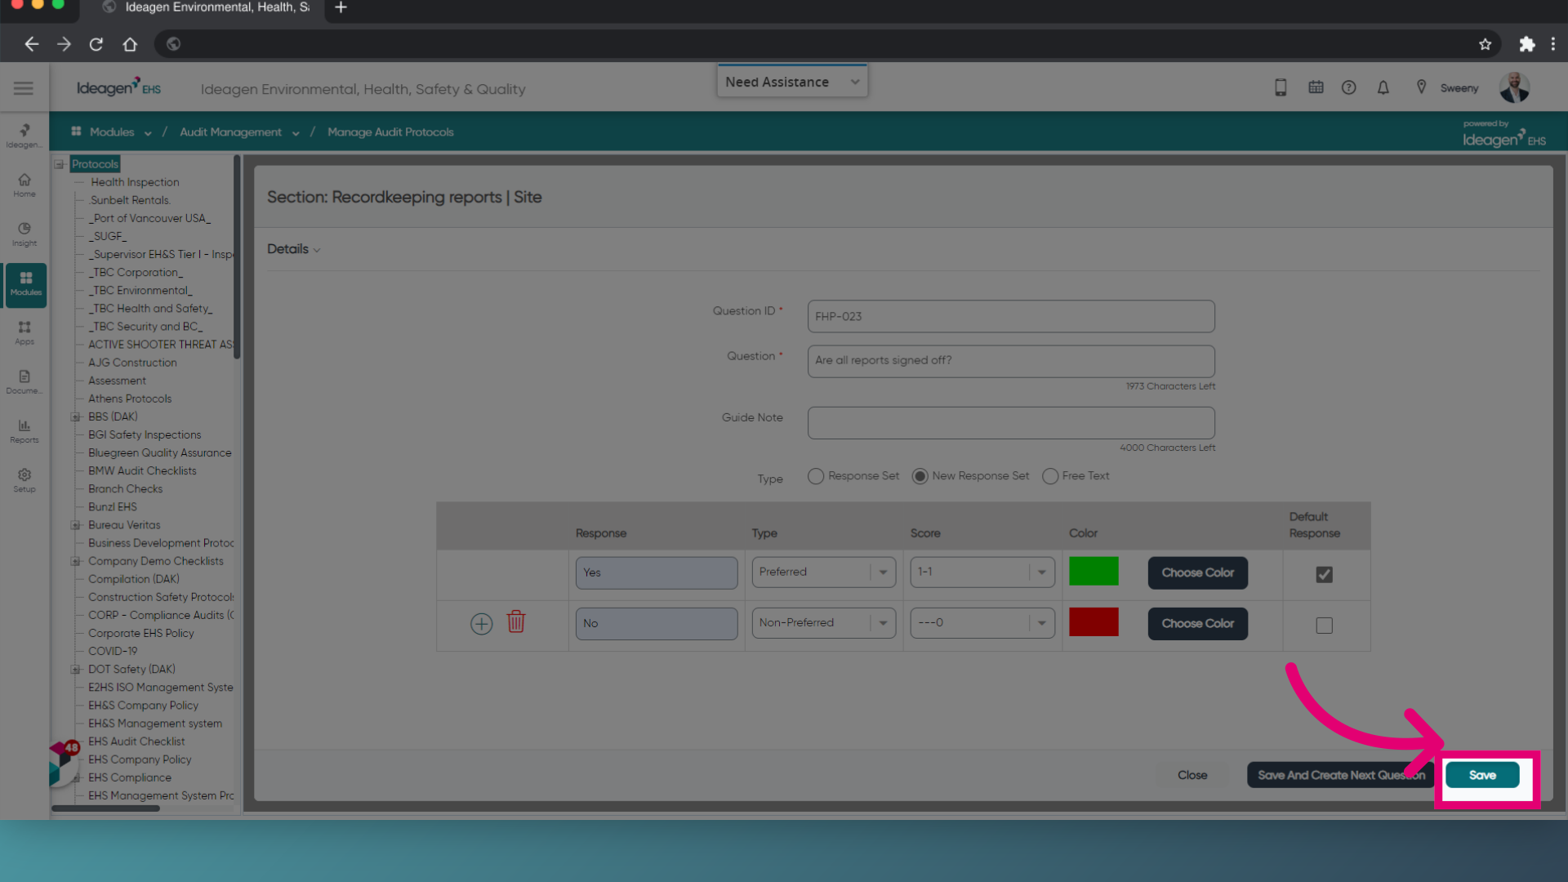Expand the Bureau Veritas tree node
1568x882 pixels.
coord(75,525)
